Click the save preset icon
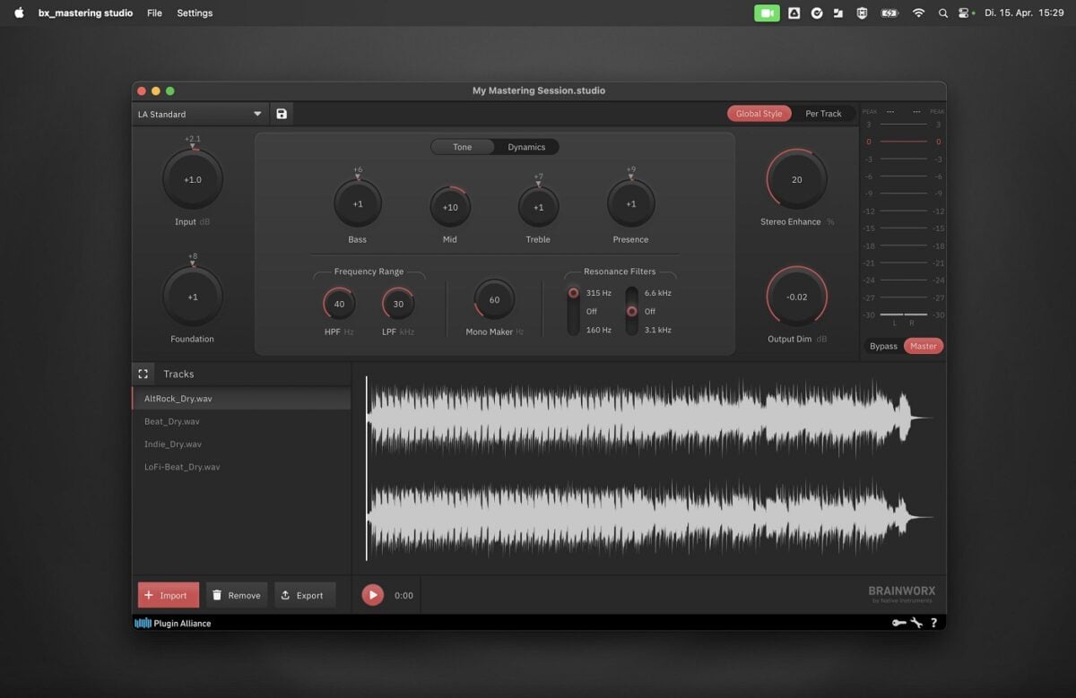Screen dimensions: 1076x698 tap(281, 113)
